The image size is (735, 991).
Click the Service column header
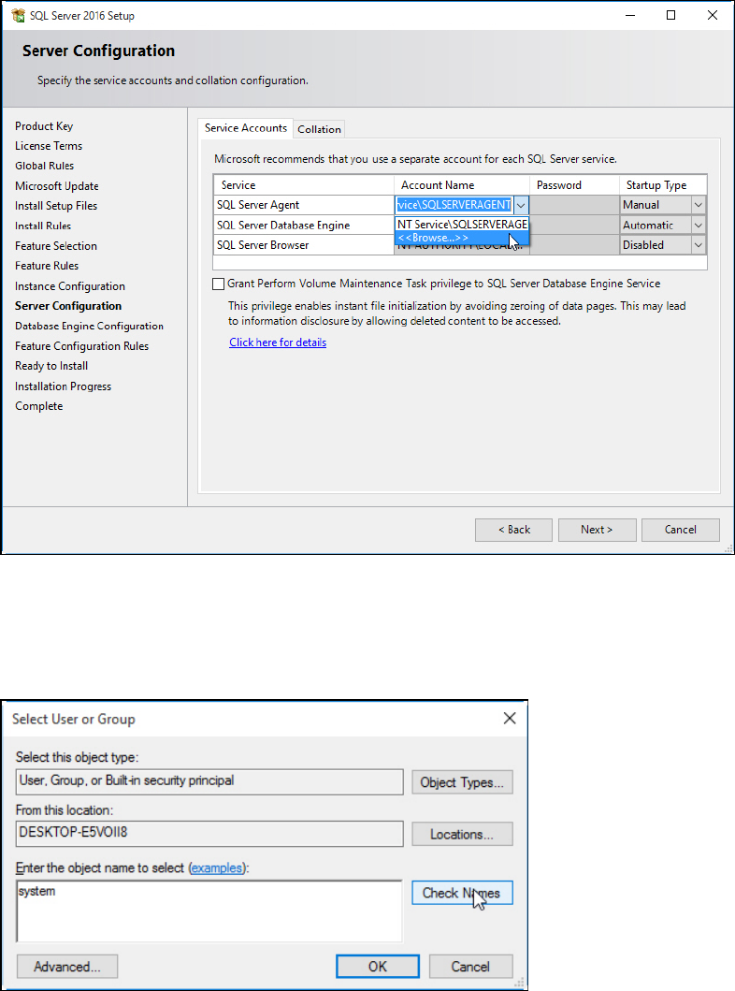[304, 185]
